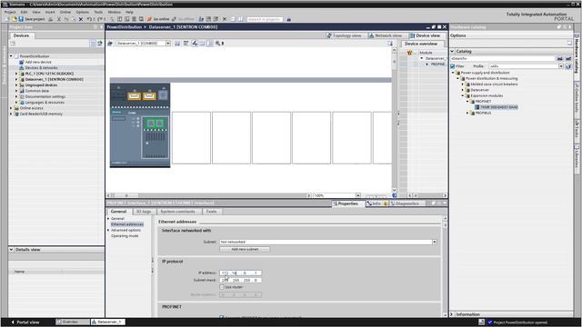Expand the Advanced options node
The width and height of the screenshot is (582, 327).
[x=108, y=230]
